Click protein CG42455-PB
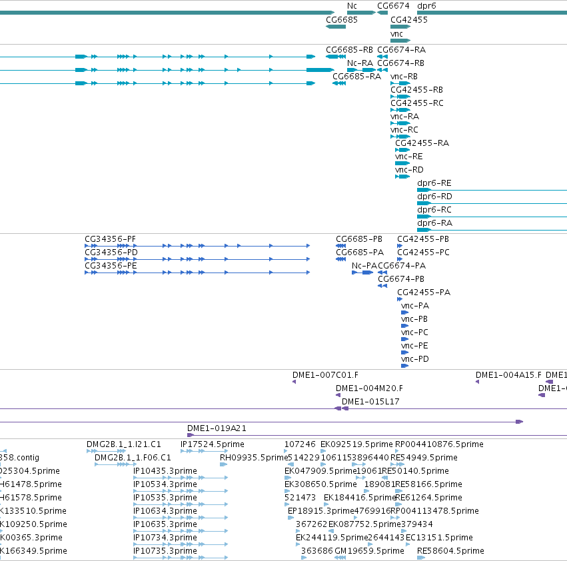This screenshot has height=561, width=567. click(422, 239)
